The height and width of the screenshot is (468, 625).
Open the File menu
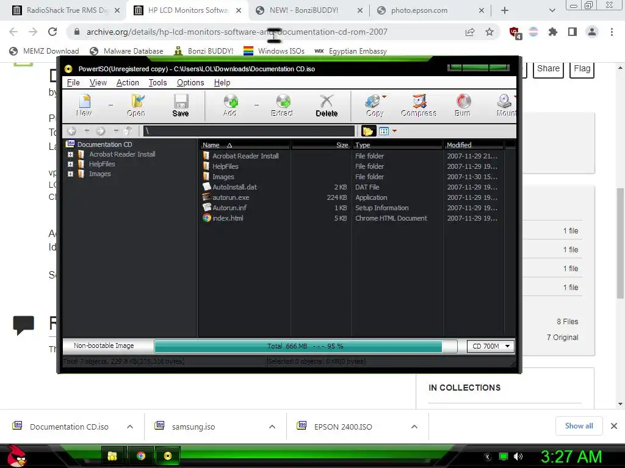[73, 83]
